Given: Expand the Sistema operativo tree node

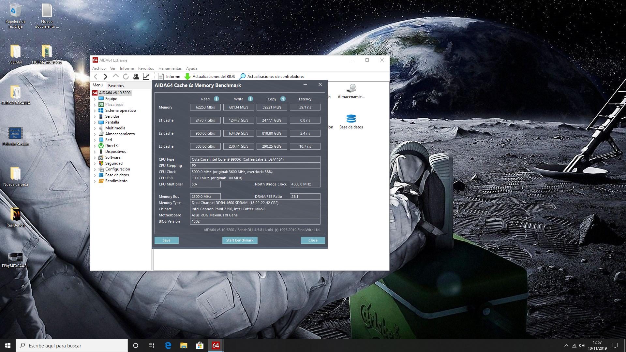Looking at the screenshot, I should click(x=95, y=111).
